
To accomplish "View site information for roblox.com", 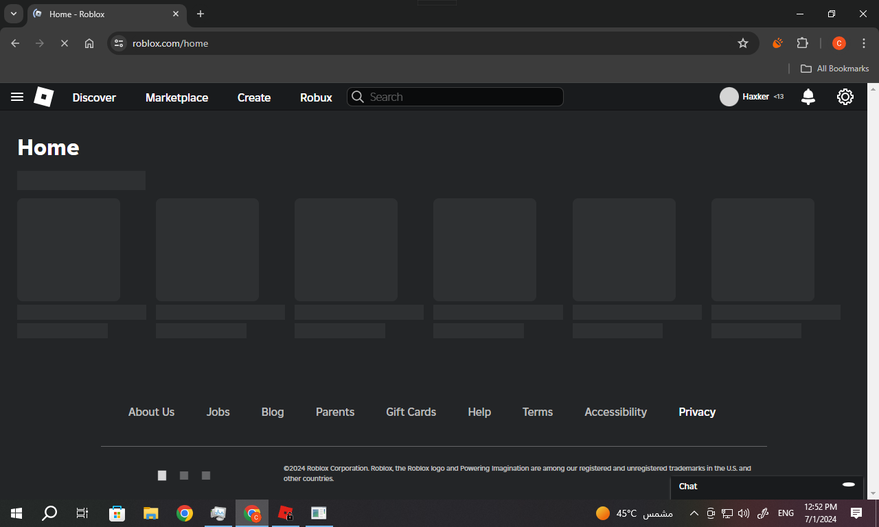I will coord(119,43).
